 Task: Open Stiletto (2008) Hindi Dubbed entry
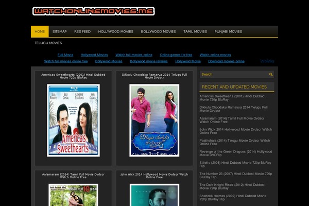pos(235,164)
